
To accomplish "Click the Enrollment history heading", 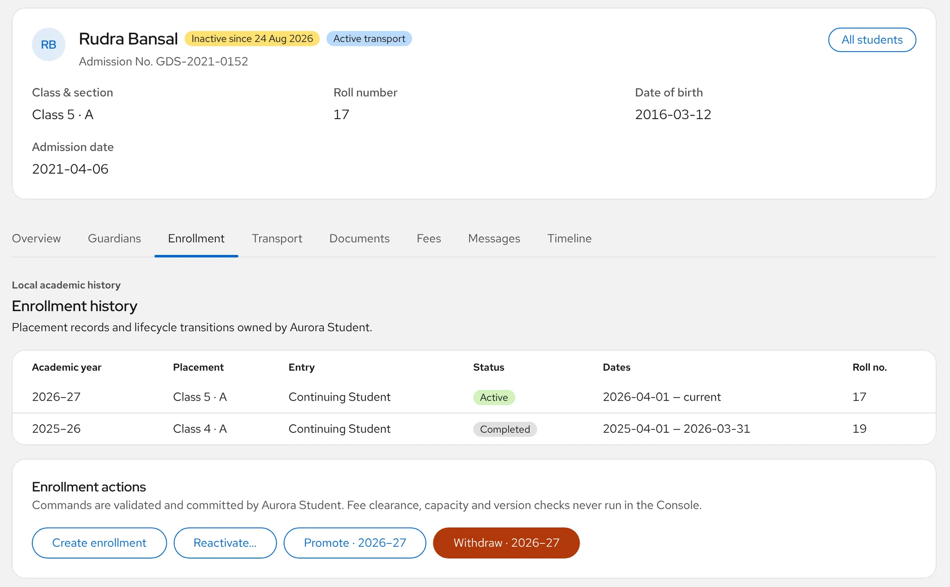I will (x=75, y=306).
